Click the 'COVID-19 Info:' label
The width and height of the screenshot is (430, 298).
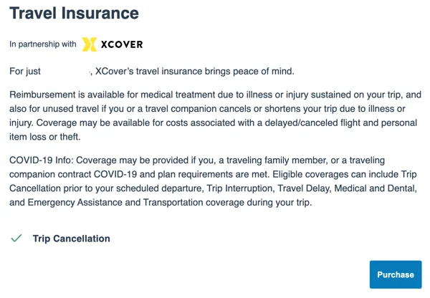(42, 160)
